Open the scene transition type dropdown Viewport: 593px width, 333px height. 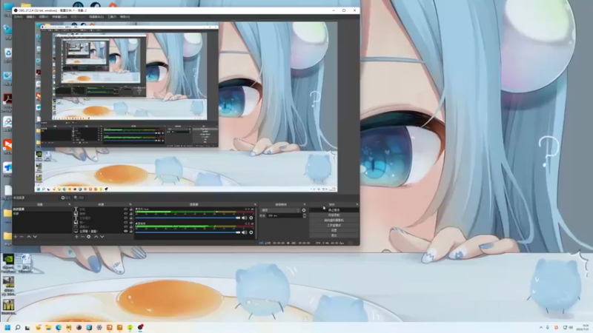(x=280, y=210)
